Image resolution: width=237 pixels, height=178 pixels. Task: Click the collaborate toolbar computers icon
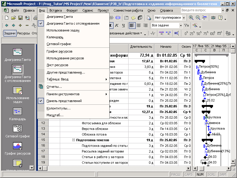coord(228,33)
